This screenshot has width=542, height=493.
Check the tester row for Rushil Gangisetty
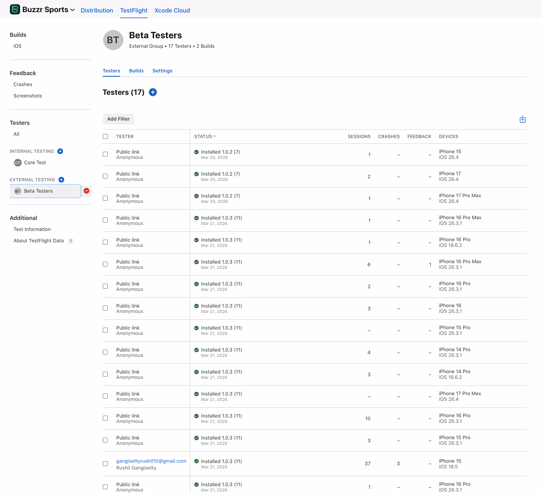pyautogui.click(x=105, y=463)
